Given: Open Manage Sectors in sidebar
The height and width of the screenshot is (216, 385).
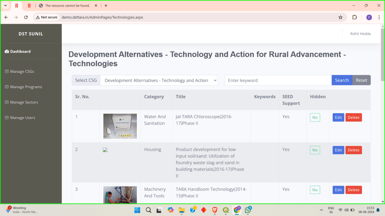Looking at the screenshot, I should 21,102.
